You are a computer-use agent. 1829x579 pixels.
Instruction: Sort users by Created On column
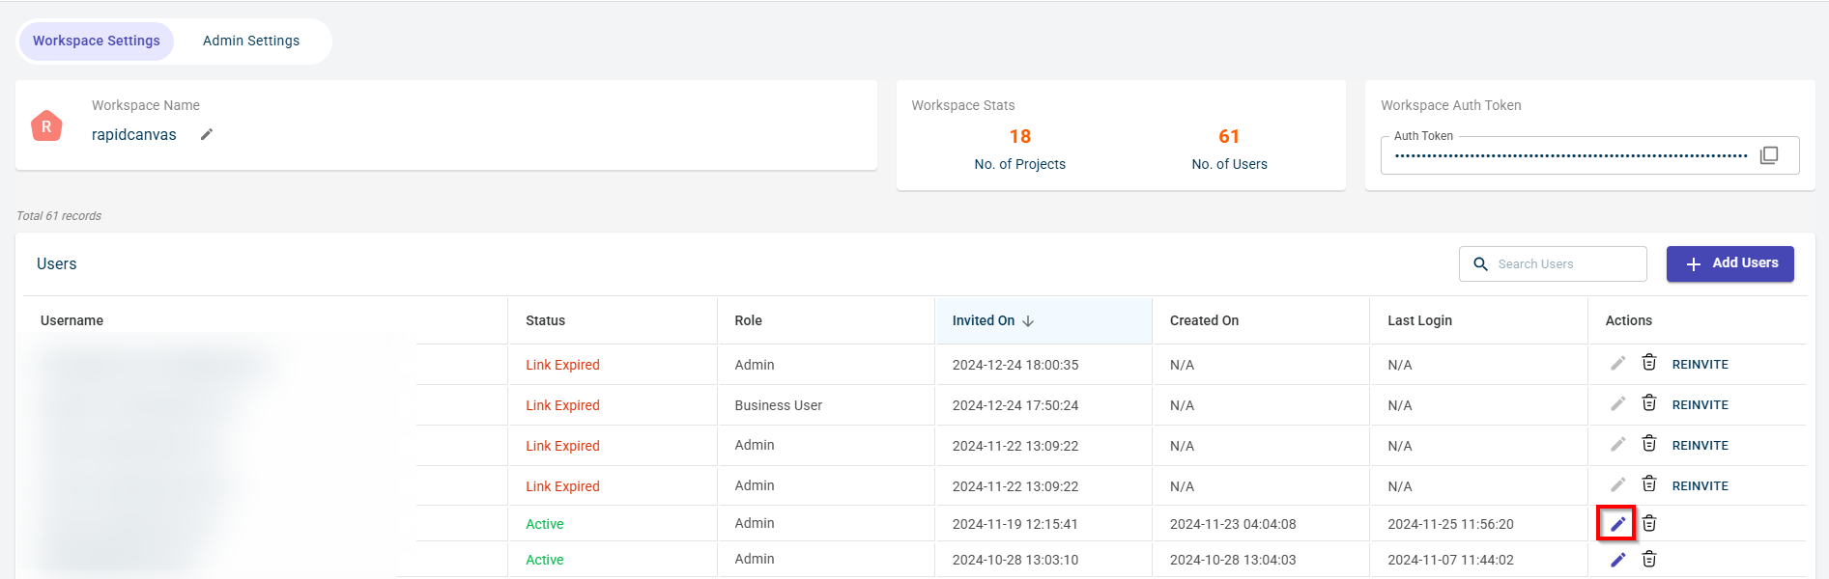[1204, 320]
